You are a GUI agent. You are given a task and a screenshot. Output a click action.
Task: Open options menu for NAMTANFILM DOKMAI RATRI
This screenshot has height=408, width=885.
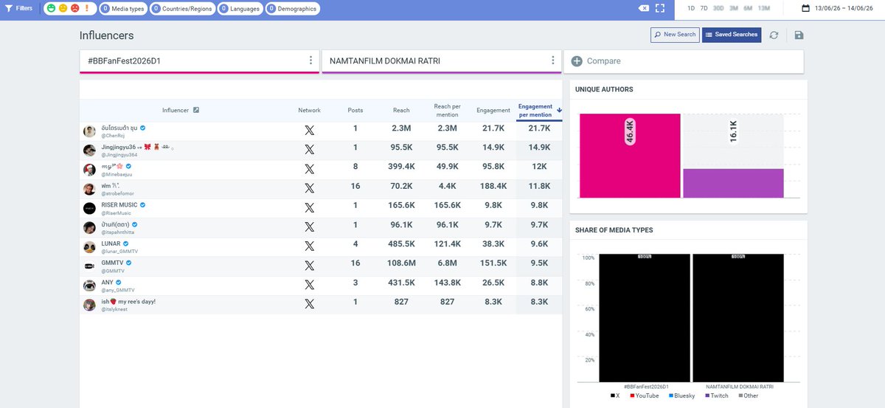[x=552, y=60]
